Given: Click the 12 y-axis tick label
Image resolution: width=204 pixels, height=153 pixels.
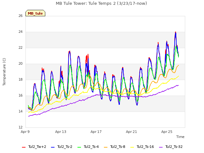Looking at the screenshot, I should 20,127.
